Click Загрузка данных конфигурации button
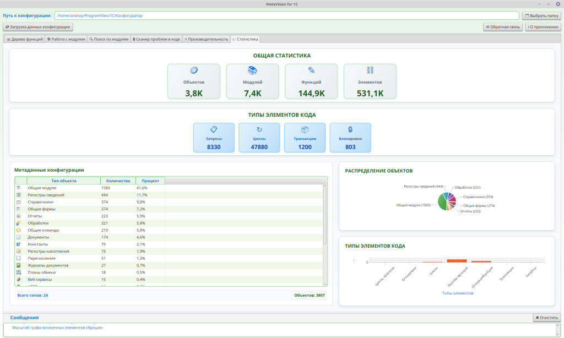564x338 pixels. click(38, 27)
